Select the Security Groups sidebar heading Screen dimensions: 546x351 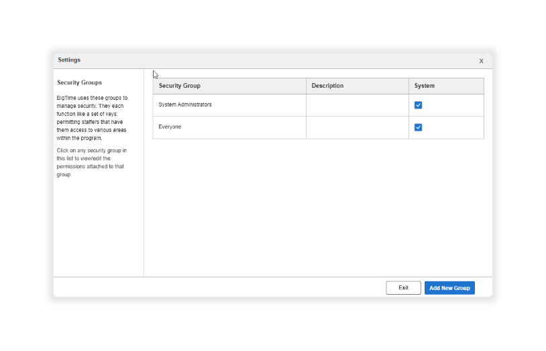point(79,82)
